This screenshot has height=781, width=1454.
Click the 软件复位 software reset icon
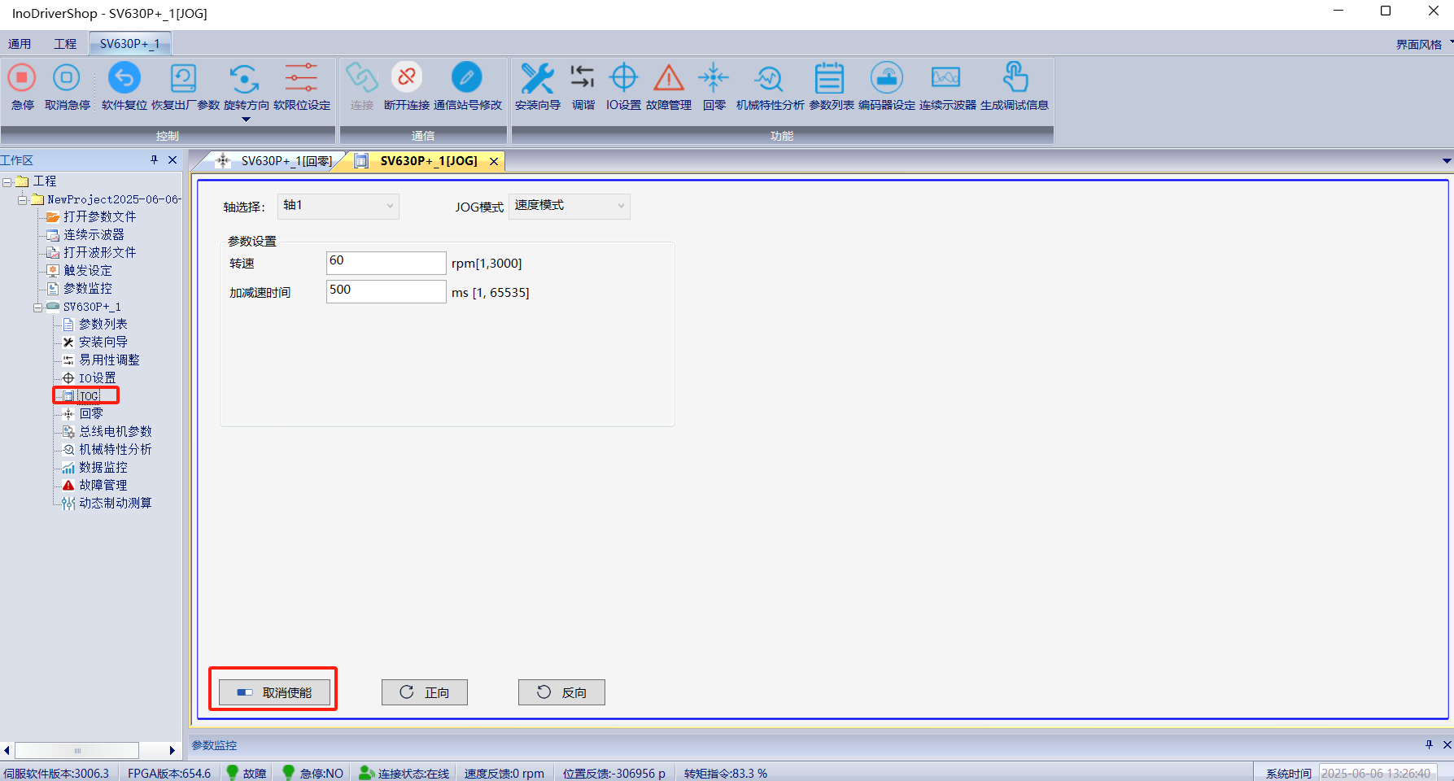[124, 79]
